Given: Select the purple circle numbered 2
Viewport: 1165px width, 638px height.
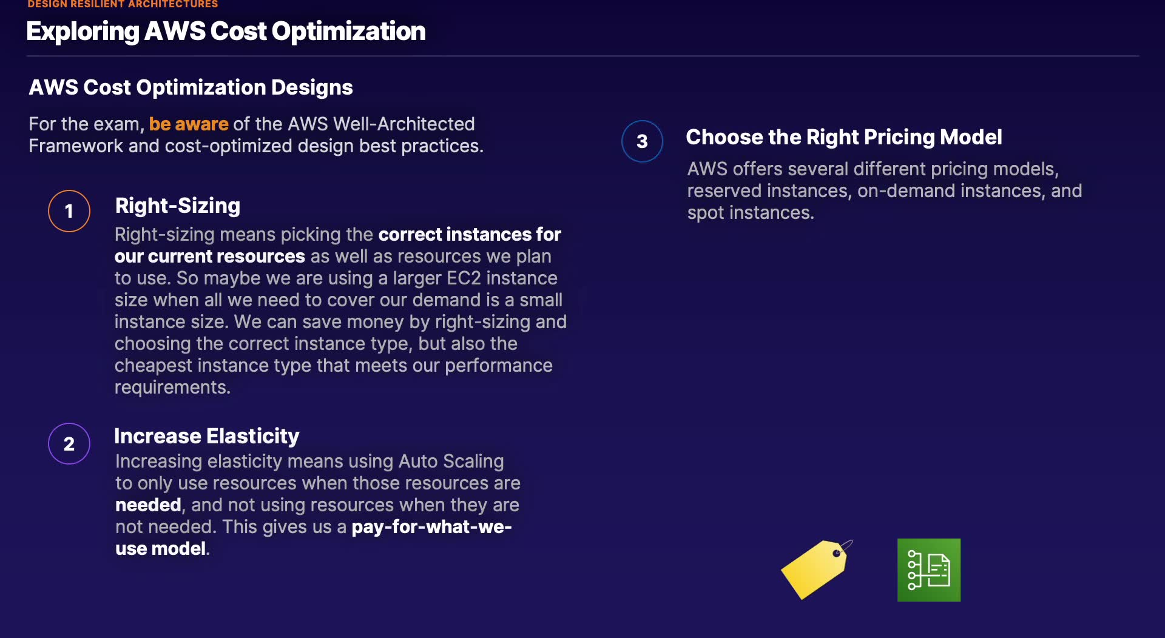Looking at the screenshot, I should tap(69, 443).
